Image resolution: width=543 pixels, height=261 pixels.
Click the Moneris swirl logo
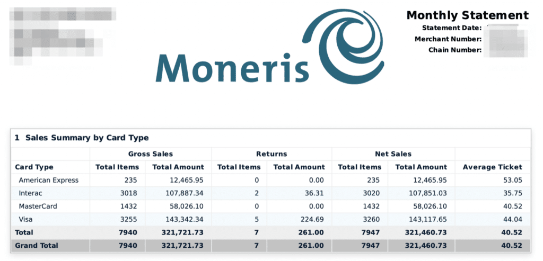tap(343, 46)
